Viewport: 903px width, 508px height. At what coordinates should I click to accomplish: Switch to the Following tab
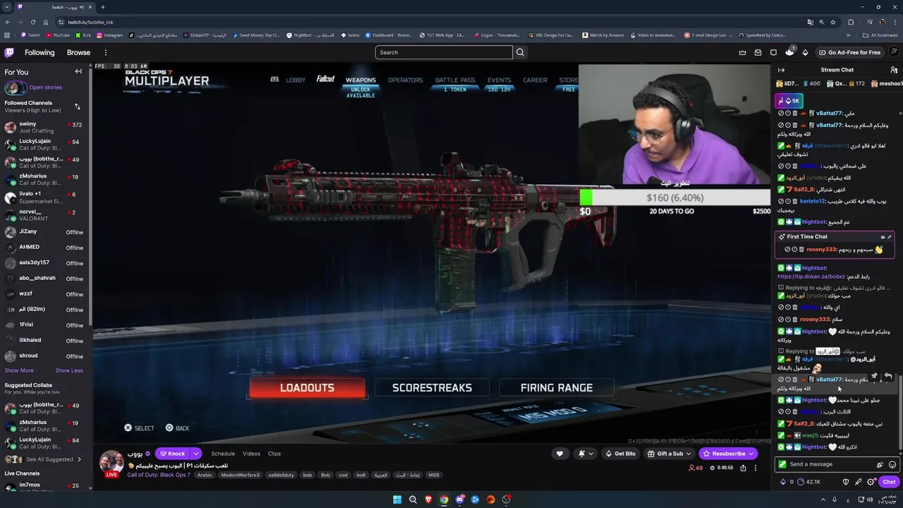(40, 52)
